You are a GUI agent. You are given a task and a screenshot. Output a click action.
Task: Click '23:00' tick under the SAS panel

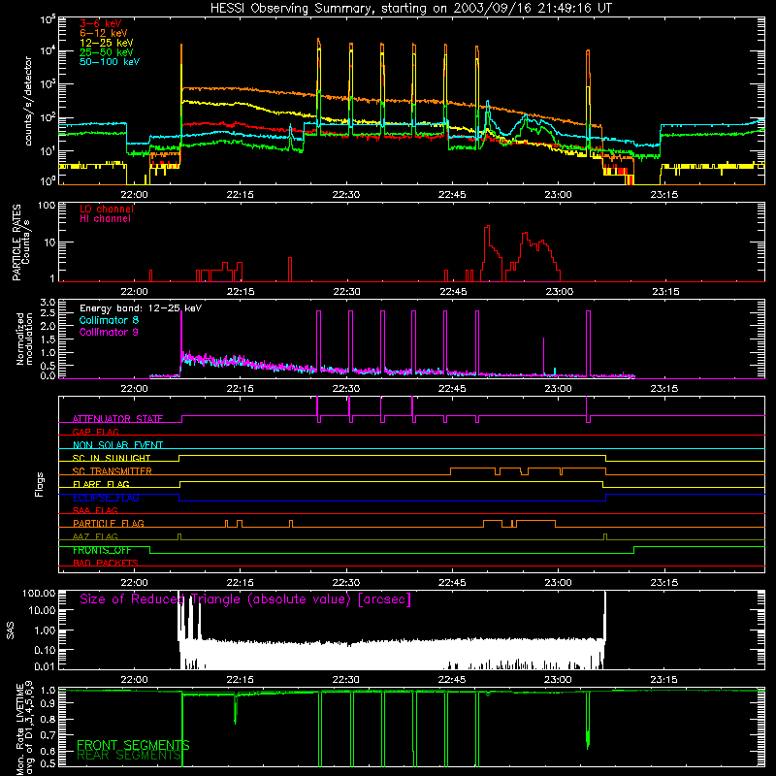pos(558,680)
